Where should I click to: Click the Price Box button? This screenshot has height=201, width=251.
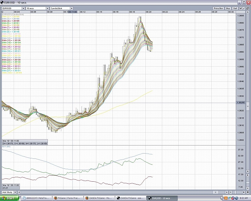(x=218, y=8)
